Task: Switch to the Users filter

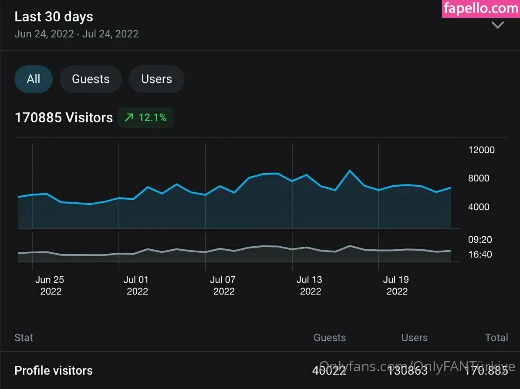Action: (x=156, y=79)
